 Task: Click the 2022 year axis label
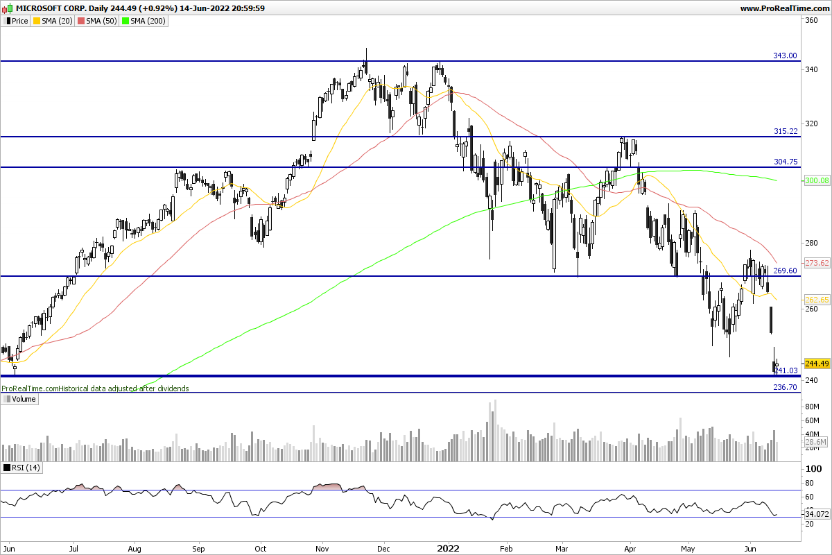[x=449, y=547]
